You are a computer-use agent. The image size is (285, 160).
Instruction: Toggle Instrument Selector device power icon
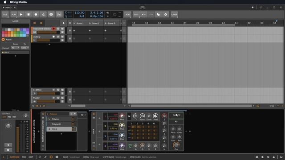click(43, 114)
